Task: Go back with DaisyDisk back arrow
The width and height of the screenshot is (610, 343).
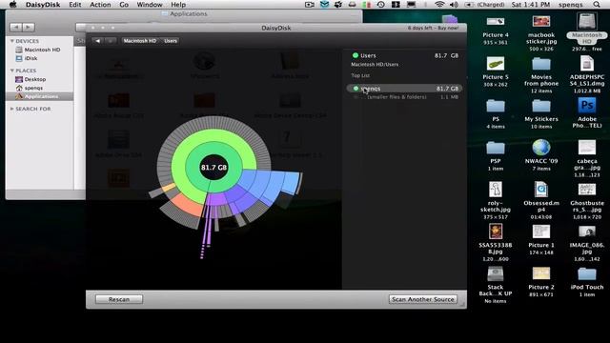Action: click(x=97, y=41)
